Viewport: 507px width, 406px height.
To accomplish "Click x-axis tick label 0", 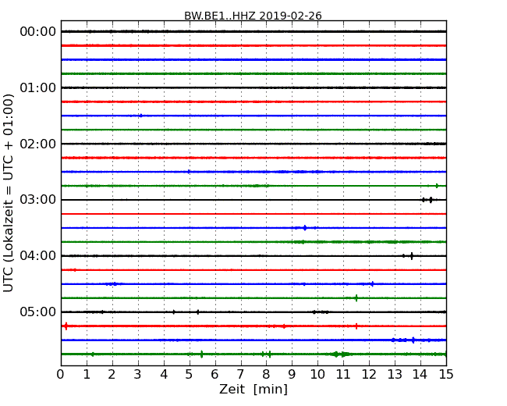I will [61, 375].
